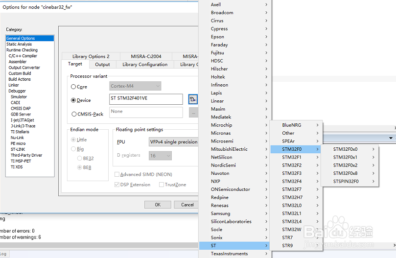Switch to the Library Configuration tab
This screenshot has height=258, width=396.
tap(145, 65)
